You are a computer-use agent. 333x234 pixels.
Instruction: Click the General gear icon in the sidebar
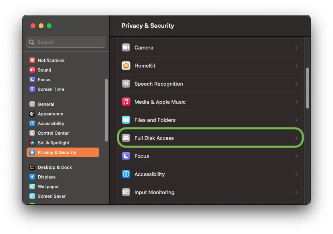point(32,104)
